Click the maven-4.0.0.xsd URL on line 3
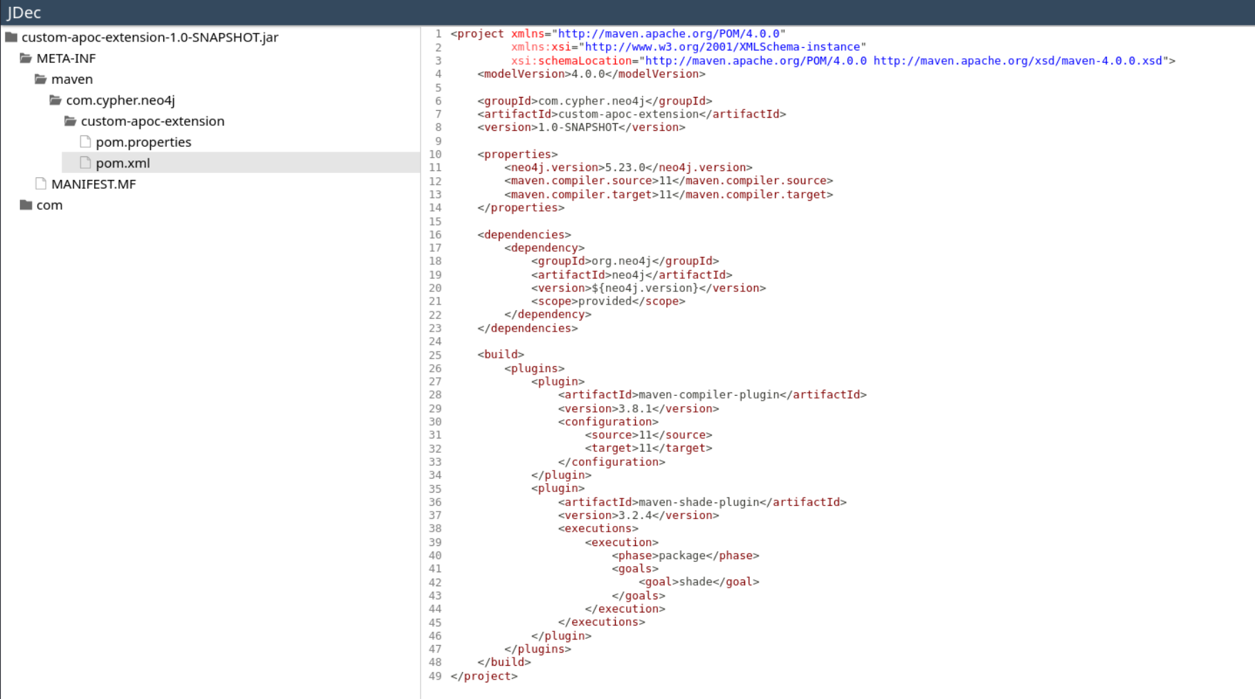This screenshot has width=1255, height=699. point(1018,61)
